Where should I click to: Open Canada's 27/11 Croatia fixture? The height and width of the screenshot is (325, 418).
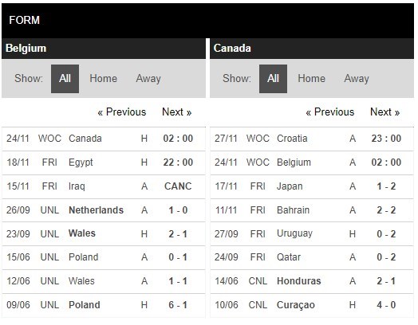(312, 139)
